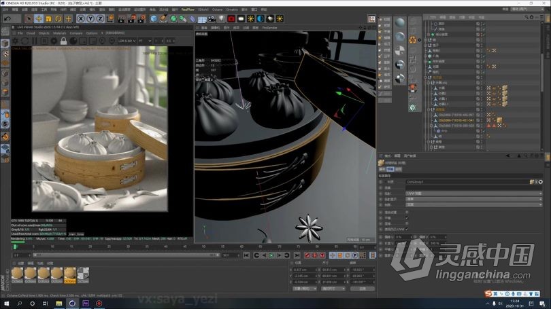Click the pause icon in Live Viewer
The width and height of the screenshot is (551, 309).
click(x=35, y=41)
